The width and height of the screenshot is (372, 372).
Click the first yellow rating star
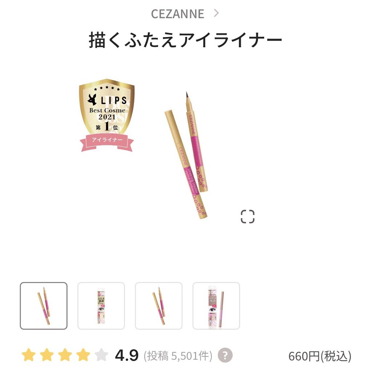29,355
